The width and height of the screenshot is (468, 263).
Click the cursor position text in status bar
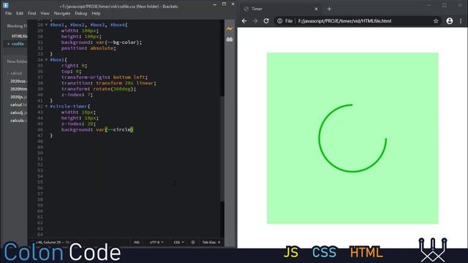pyautogui.click(x=53, y=242)
